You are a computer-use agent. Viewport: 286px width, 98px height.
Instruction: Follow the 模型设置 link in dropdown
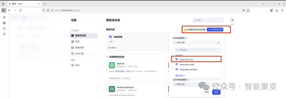180,75
